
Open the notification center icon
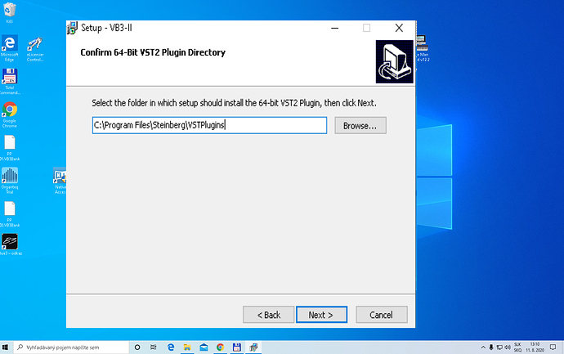[x=553, y=347]
